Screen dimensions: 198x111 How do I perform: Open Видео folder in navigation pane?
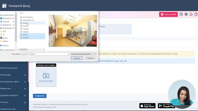(x=5, y=38)
